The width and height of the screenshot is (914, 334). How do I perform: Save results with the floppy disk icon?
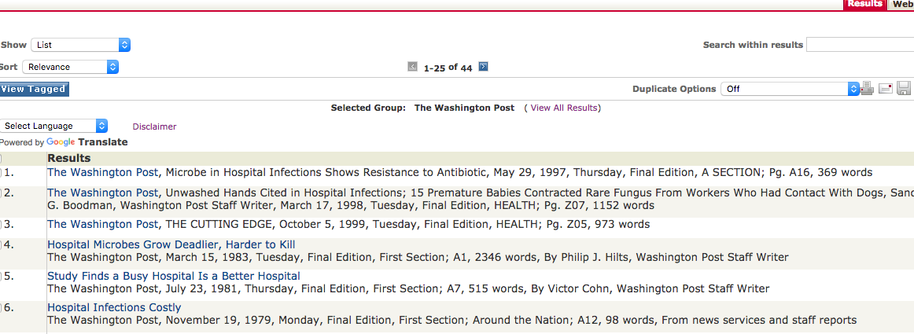click(904, 89)
